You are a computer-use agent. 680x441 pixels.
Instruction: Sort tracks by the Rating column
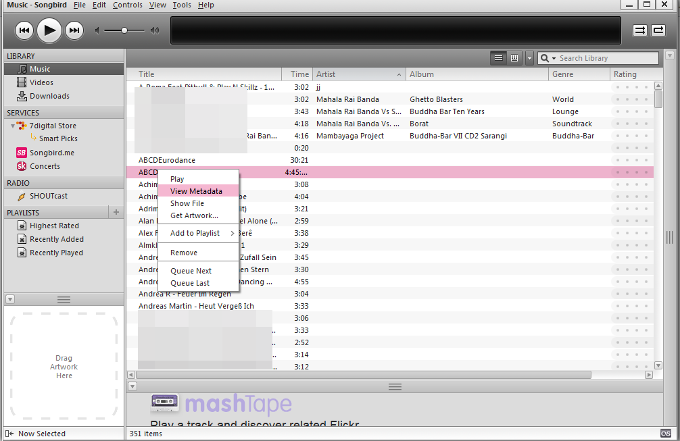(x=632, y=74)
